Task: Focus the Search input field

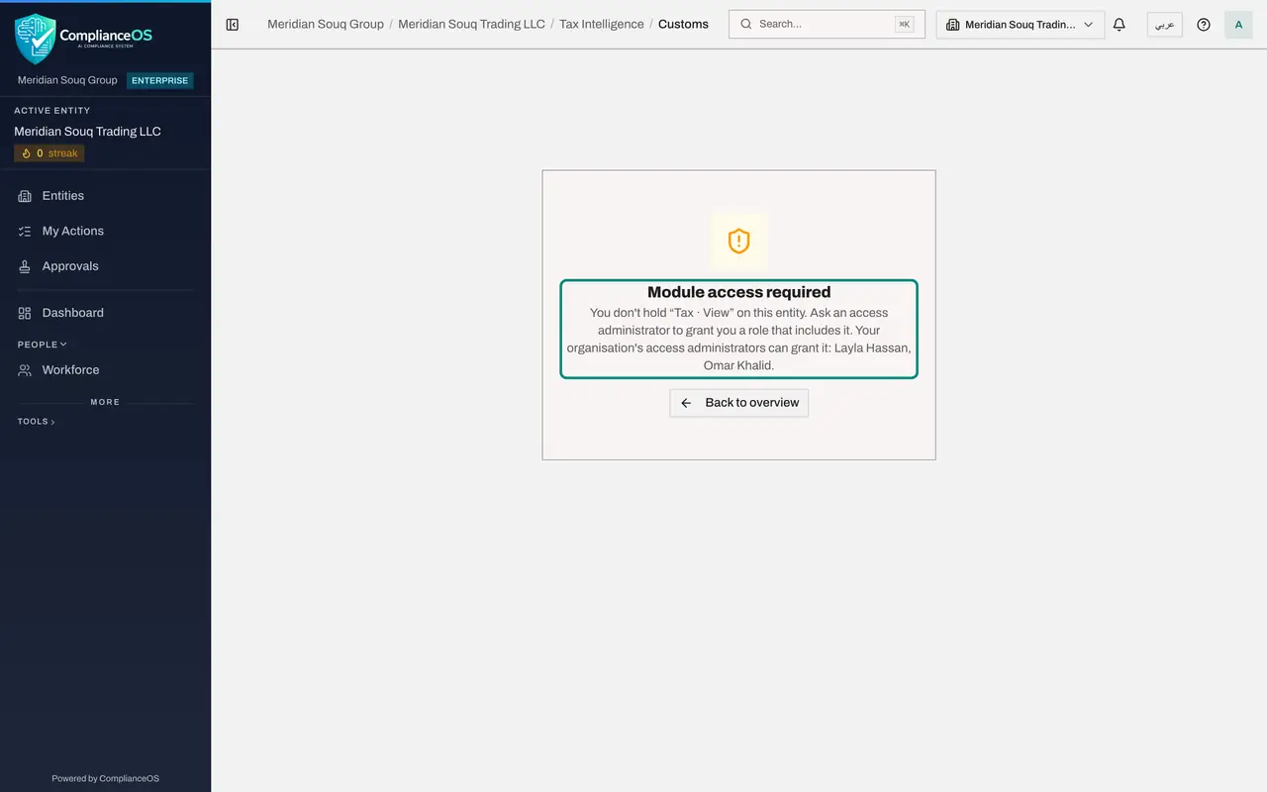Action: click(x=827, y=24)
